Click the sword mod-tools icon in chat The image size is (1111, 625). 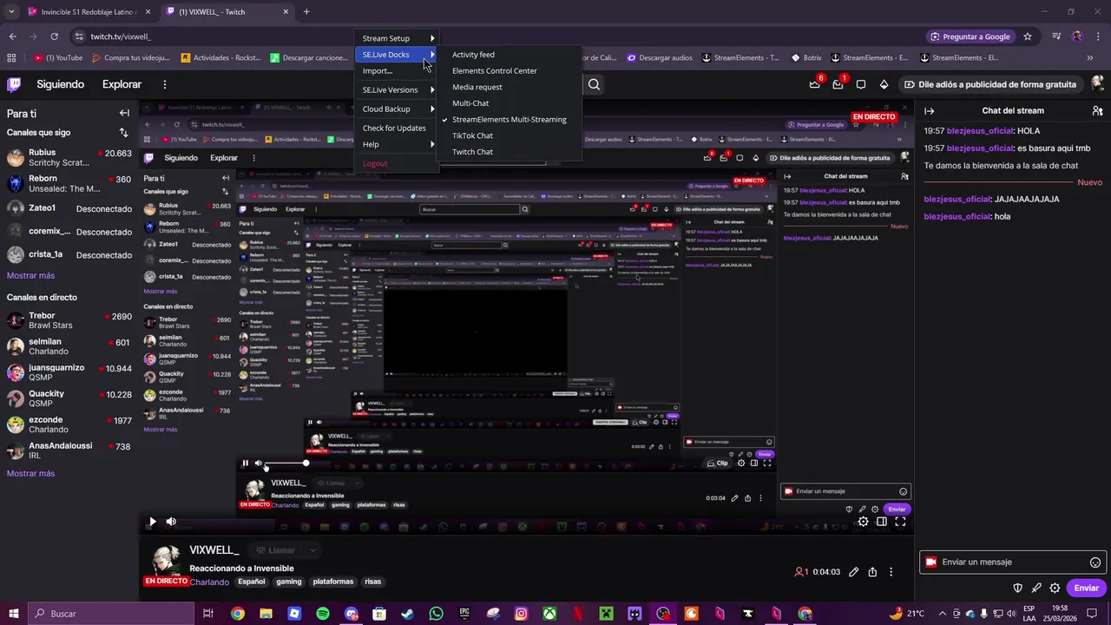(1036, 588)
